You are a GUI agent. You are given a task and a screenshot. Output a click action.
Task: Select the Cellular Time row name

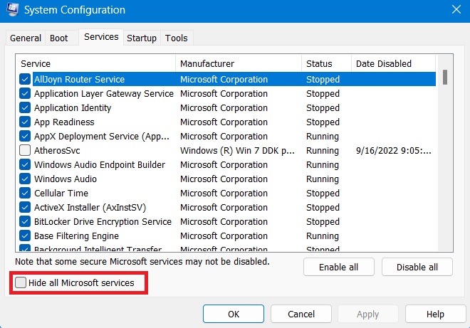61,194
